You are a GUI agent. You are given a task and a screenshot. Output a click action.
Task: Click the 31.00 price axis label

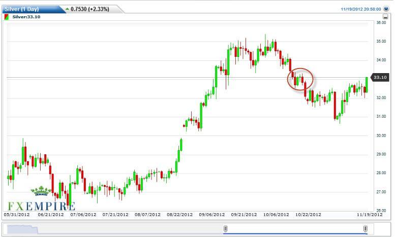(x=381, y=116)
